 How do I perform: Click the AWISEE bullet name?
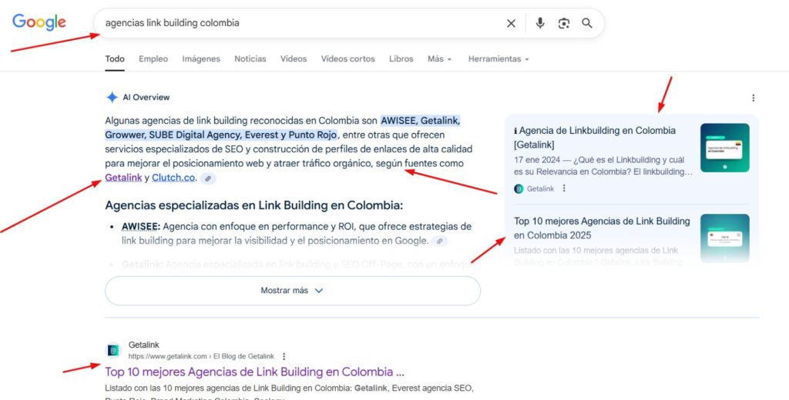[141, 227]
